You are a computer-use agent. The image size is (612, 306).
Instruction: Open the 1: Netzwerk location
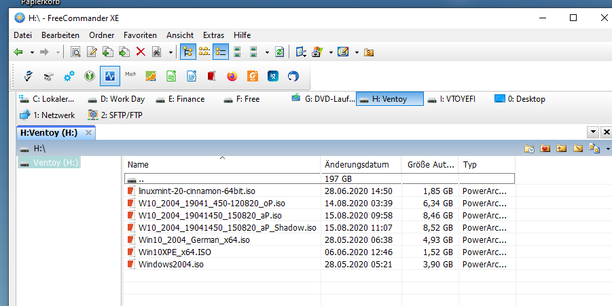point(47,115)
